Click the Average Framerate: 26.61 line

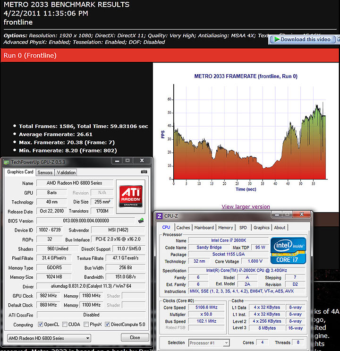[56, 134]
